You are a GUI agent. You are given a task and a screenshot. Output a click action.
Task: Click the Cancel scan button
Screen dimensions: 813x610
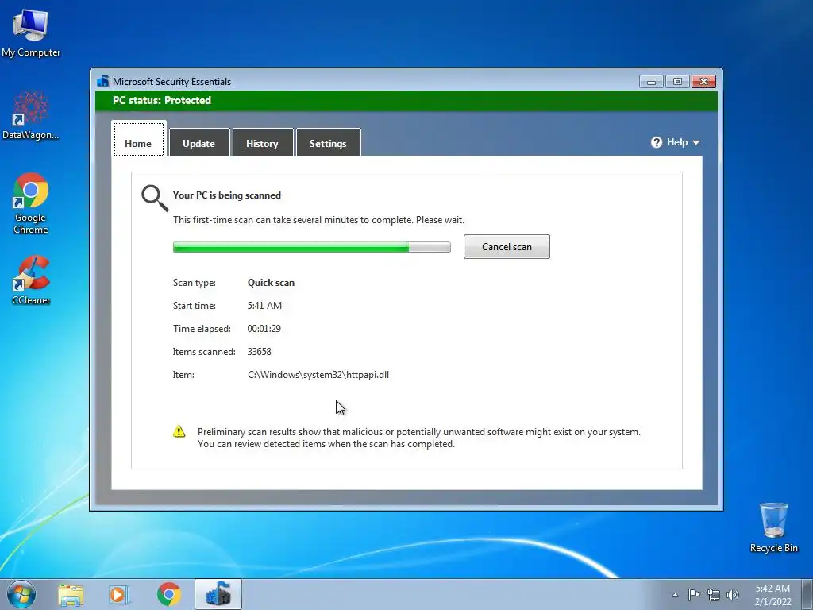(x=507, y=247)
